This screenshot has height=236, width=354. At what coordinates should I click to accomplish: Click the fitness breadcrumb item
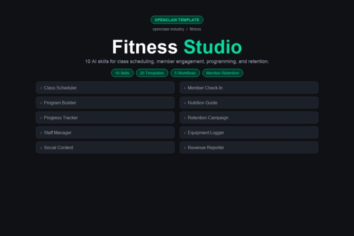[x=195, y=29]
